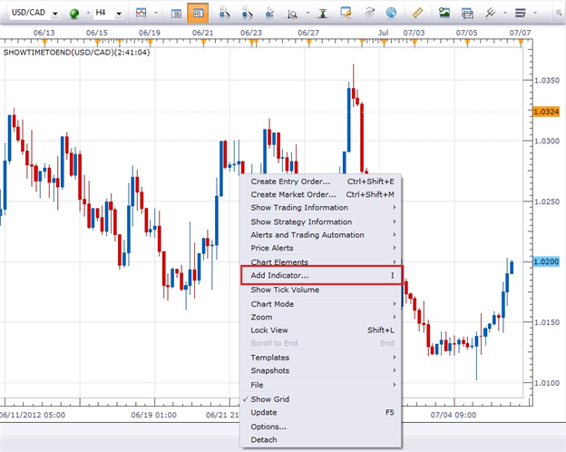
Task: Toggle Lock View option
Action: (321, 330)
